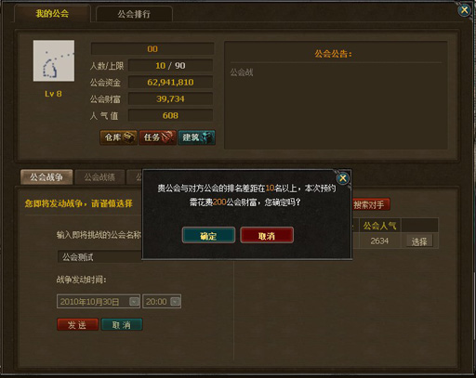The height and width of the screenshot is (378, 476).
Task: Click the guild name input containing 公会测试
Action: (99, 257)
